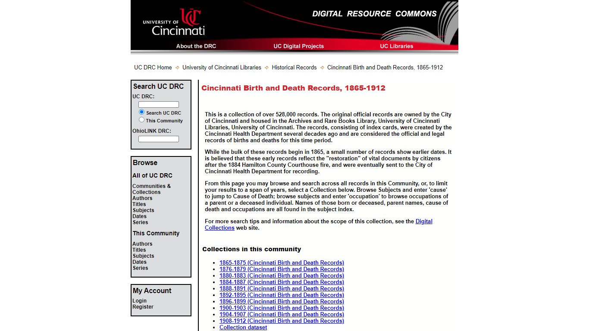This screenshot has width=589, height=331.
Task: Select the This Community radio option
Action: (x=141, y=120)
